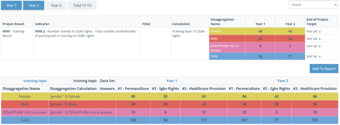Click the Year 1 header in lower table
Viewport: 340px width, 125px height.
(172, 81)
